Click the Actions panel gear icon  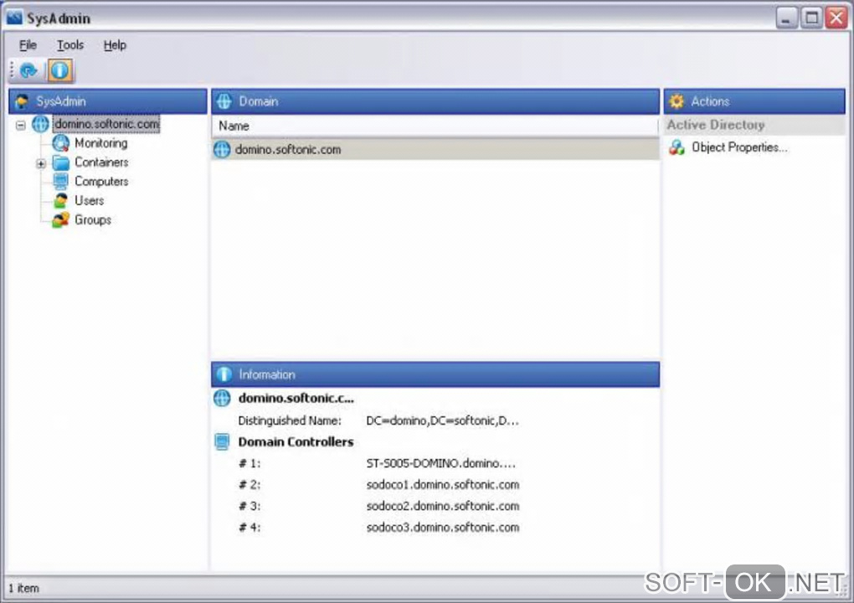click(677, 101)
